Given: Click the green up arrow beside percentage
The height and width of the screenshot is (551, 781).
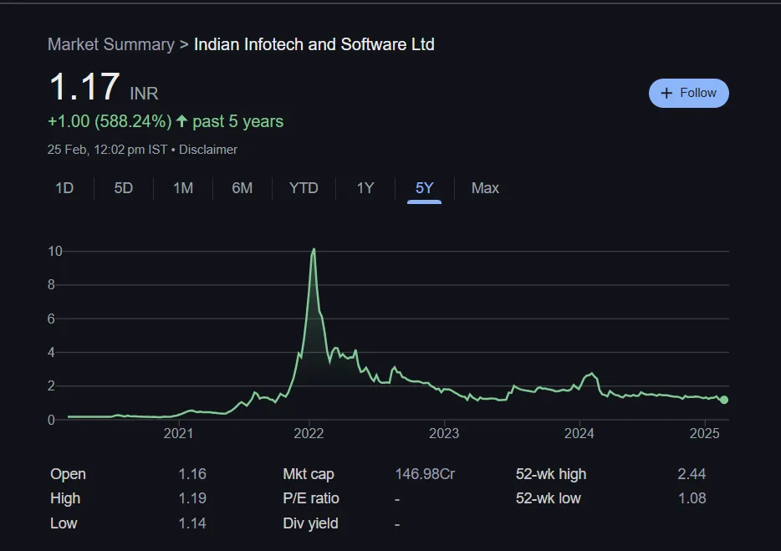Looking at the screenshot, I should [x=181, y=120].
